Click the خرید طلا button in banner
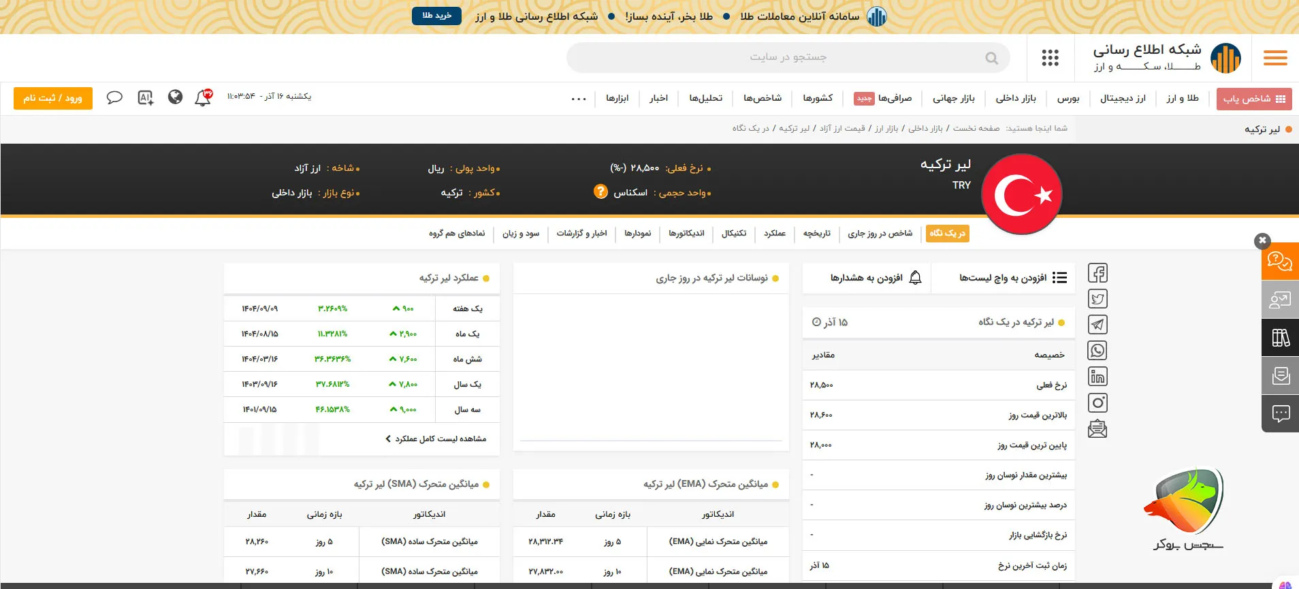Image resolution: width=1299 pixels, height=589 pixels. (436, 16)
